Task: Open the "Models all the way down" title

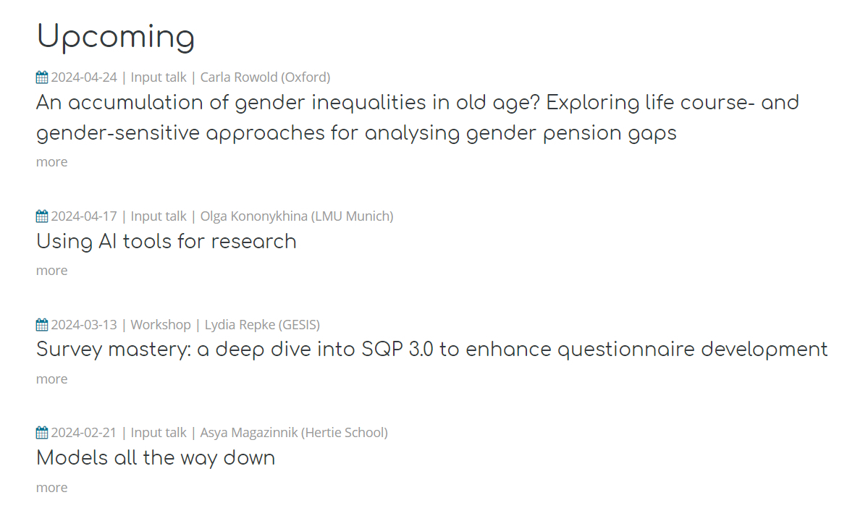Action: [156, 457]
